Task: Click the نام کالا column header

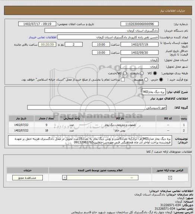Action: (120, 118)
